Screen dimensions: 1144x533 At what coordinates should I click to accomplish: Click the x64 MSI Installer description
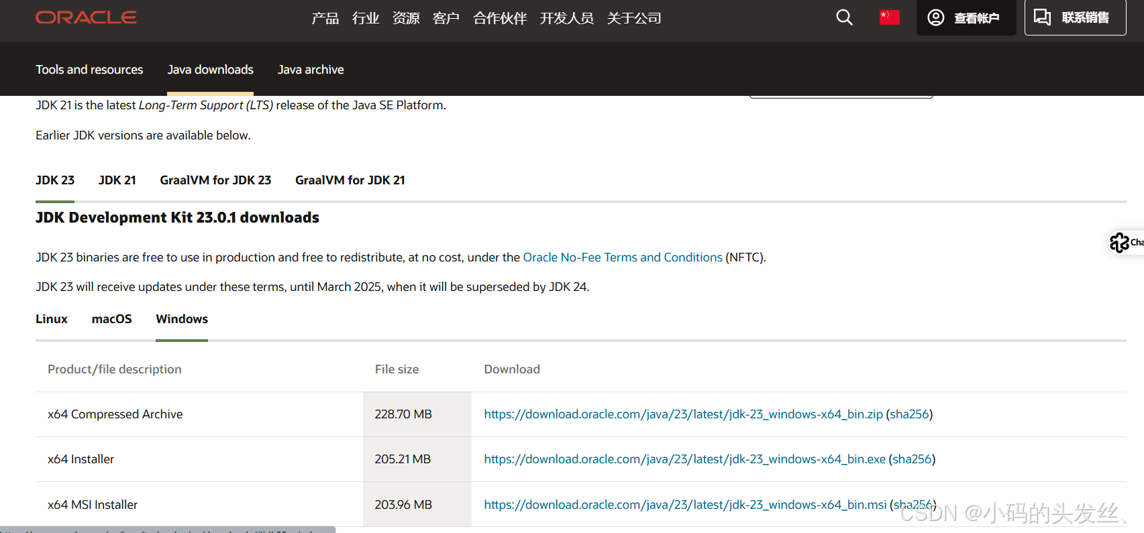coord(93,505)
